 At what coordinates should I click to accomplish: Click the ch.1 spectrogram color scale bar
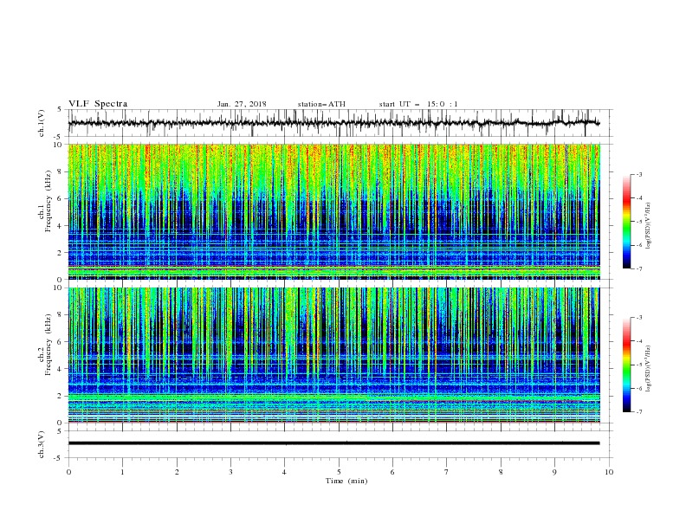pyautogui.click(x=626, y=222)
